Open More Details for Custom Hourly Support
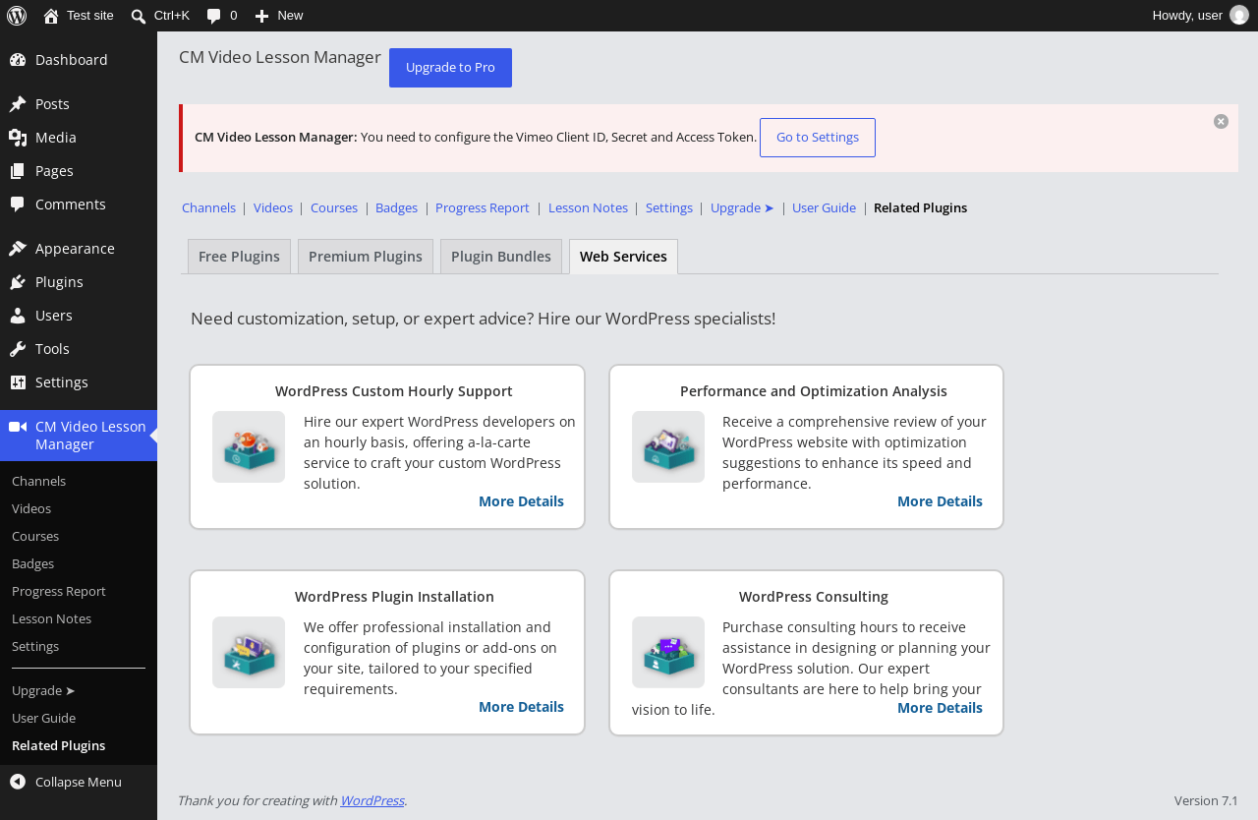The height and width of the screenshot is (820, 1258). (521, 501)
